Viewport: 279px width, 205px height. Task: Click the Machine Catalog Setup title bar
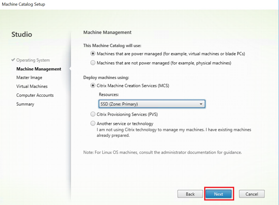23,4
